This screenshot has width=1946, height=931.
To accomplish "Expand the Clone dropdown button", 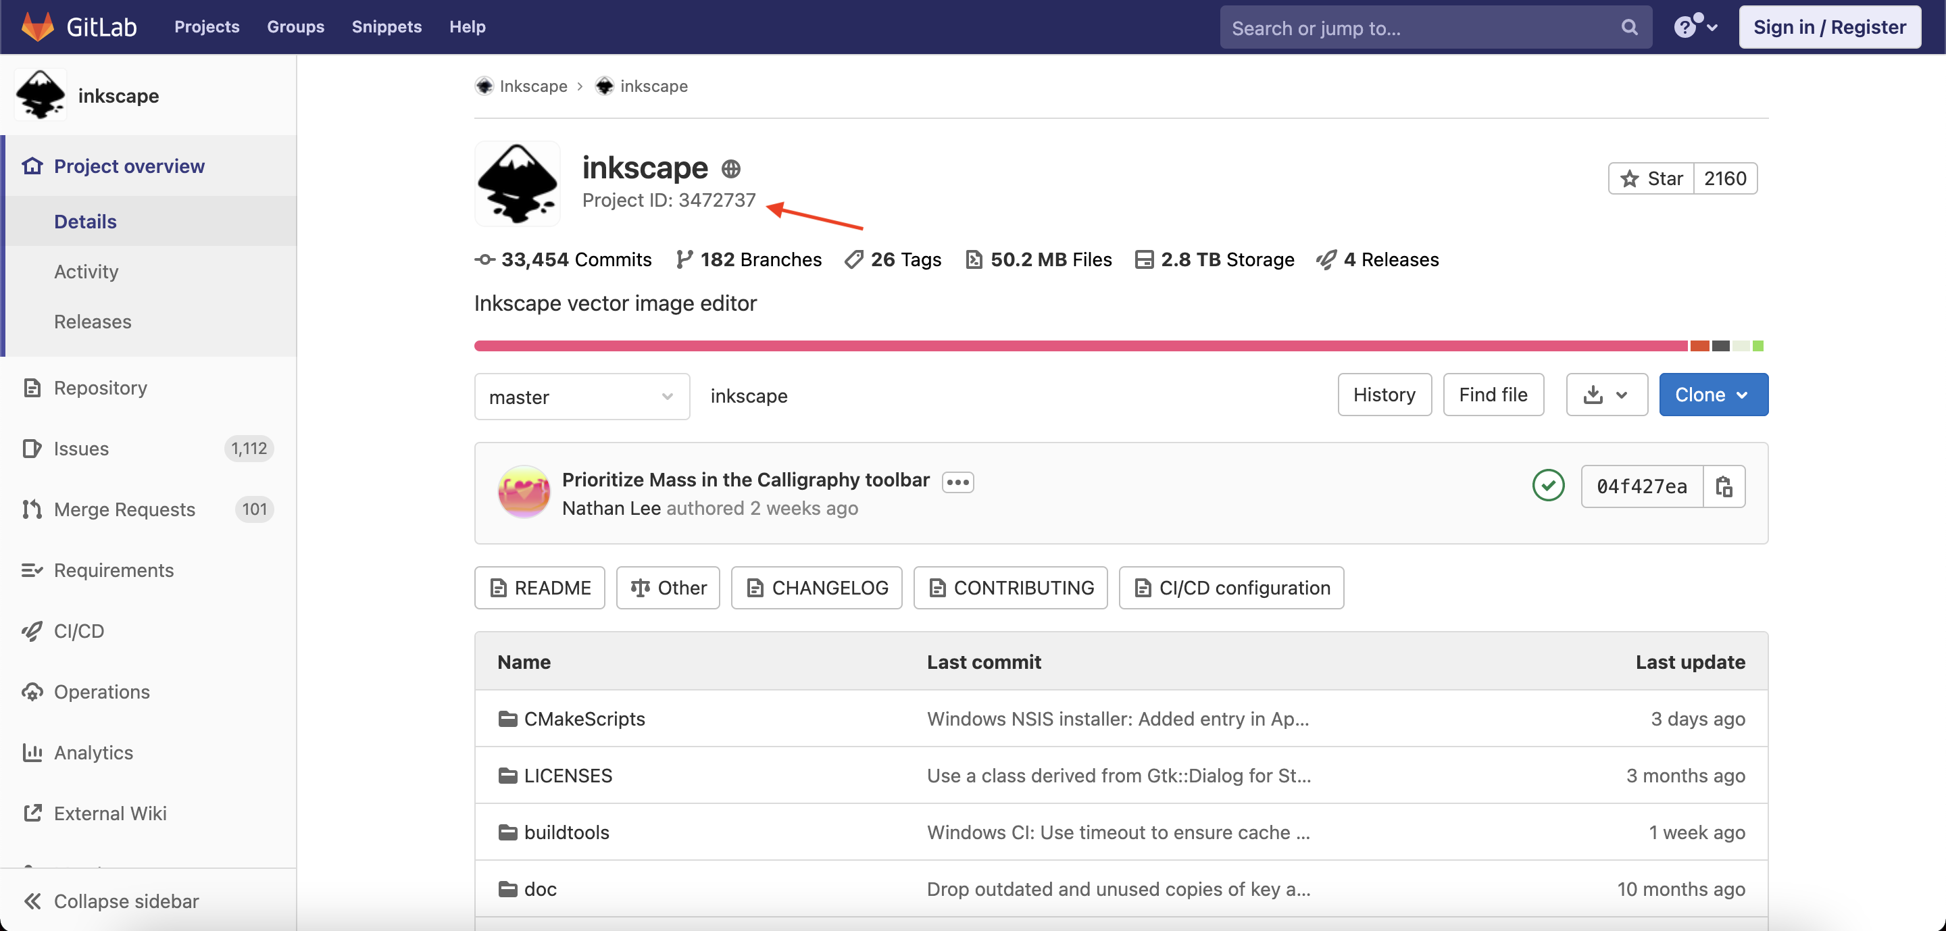I will tap(1714, 394).
